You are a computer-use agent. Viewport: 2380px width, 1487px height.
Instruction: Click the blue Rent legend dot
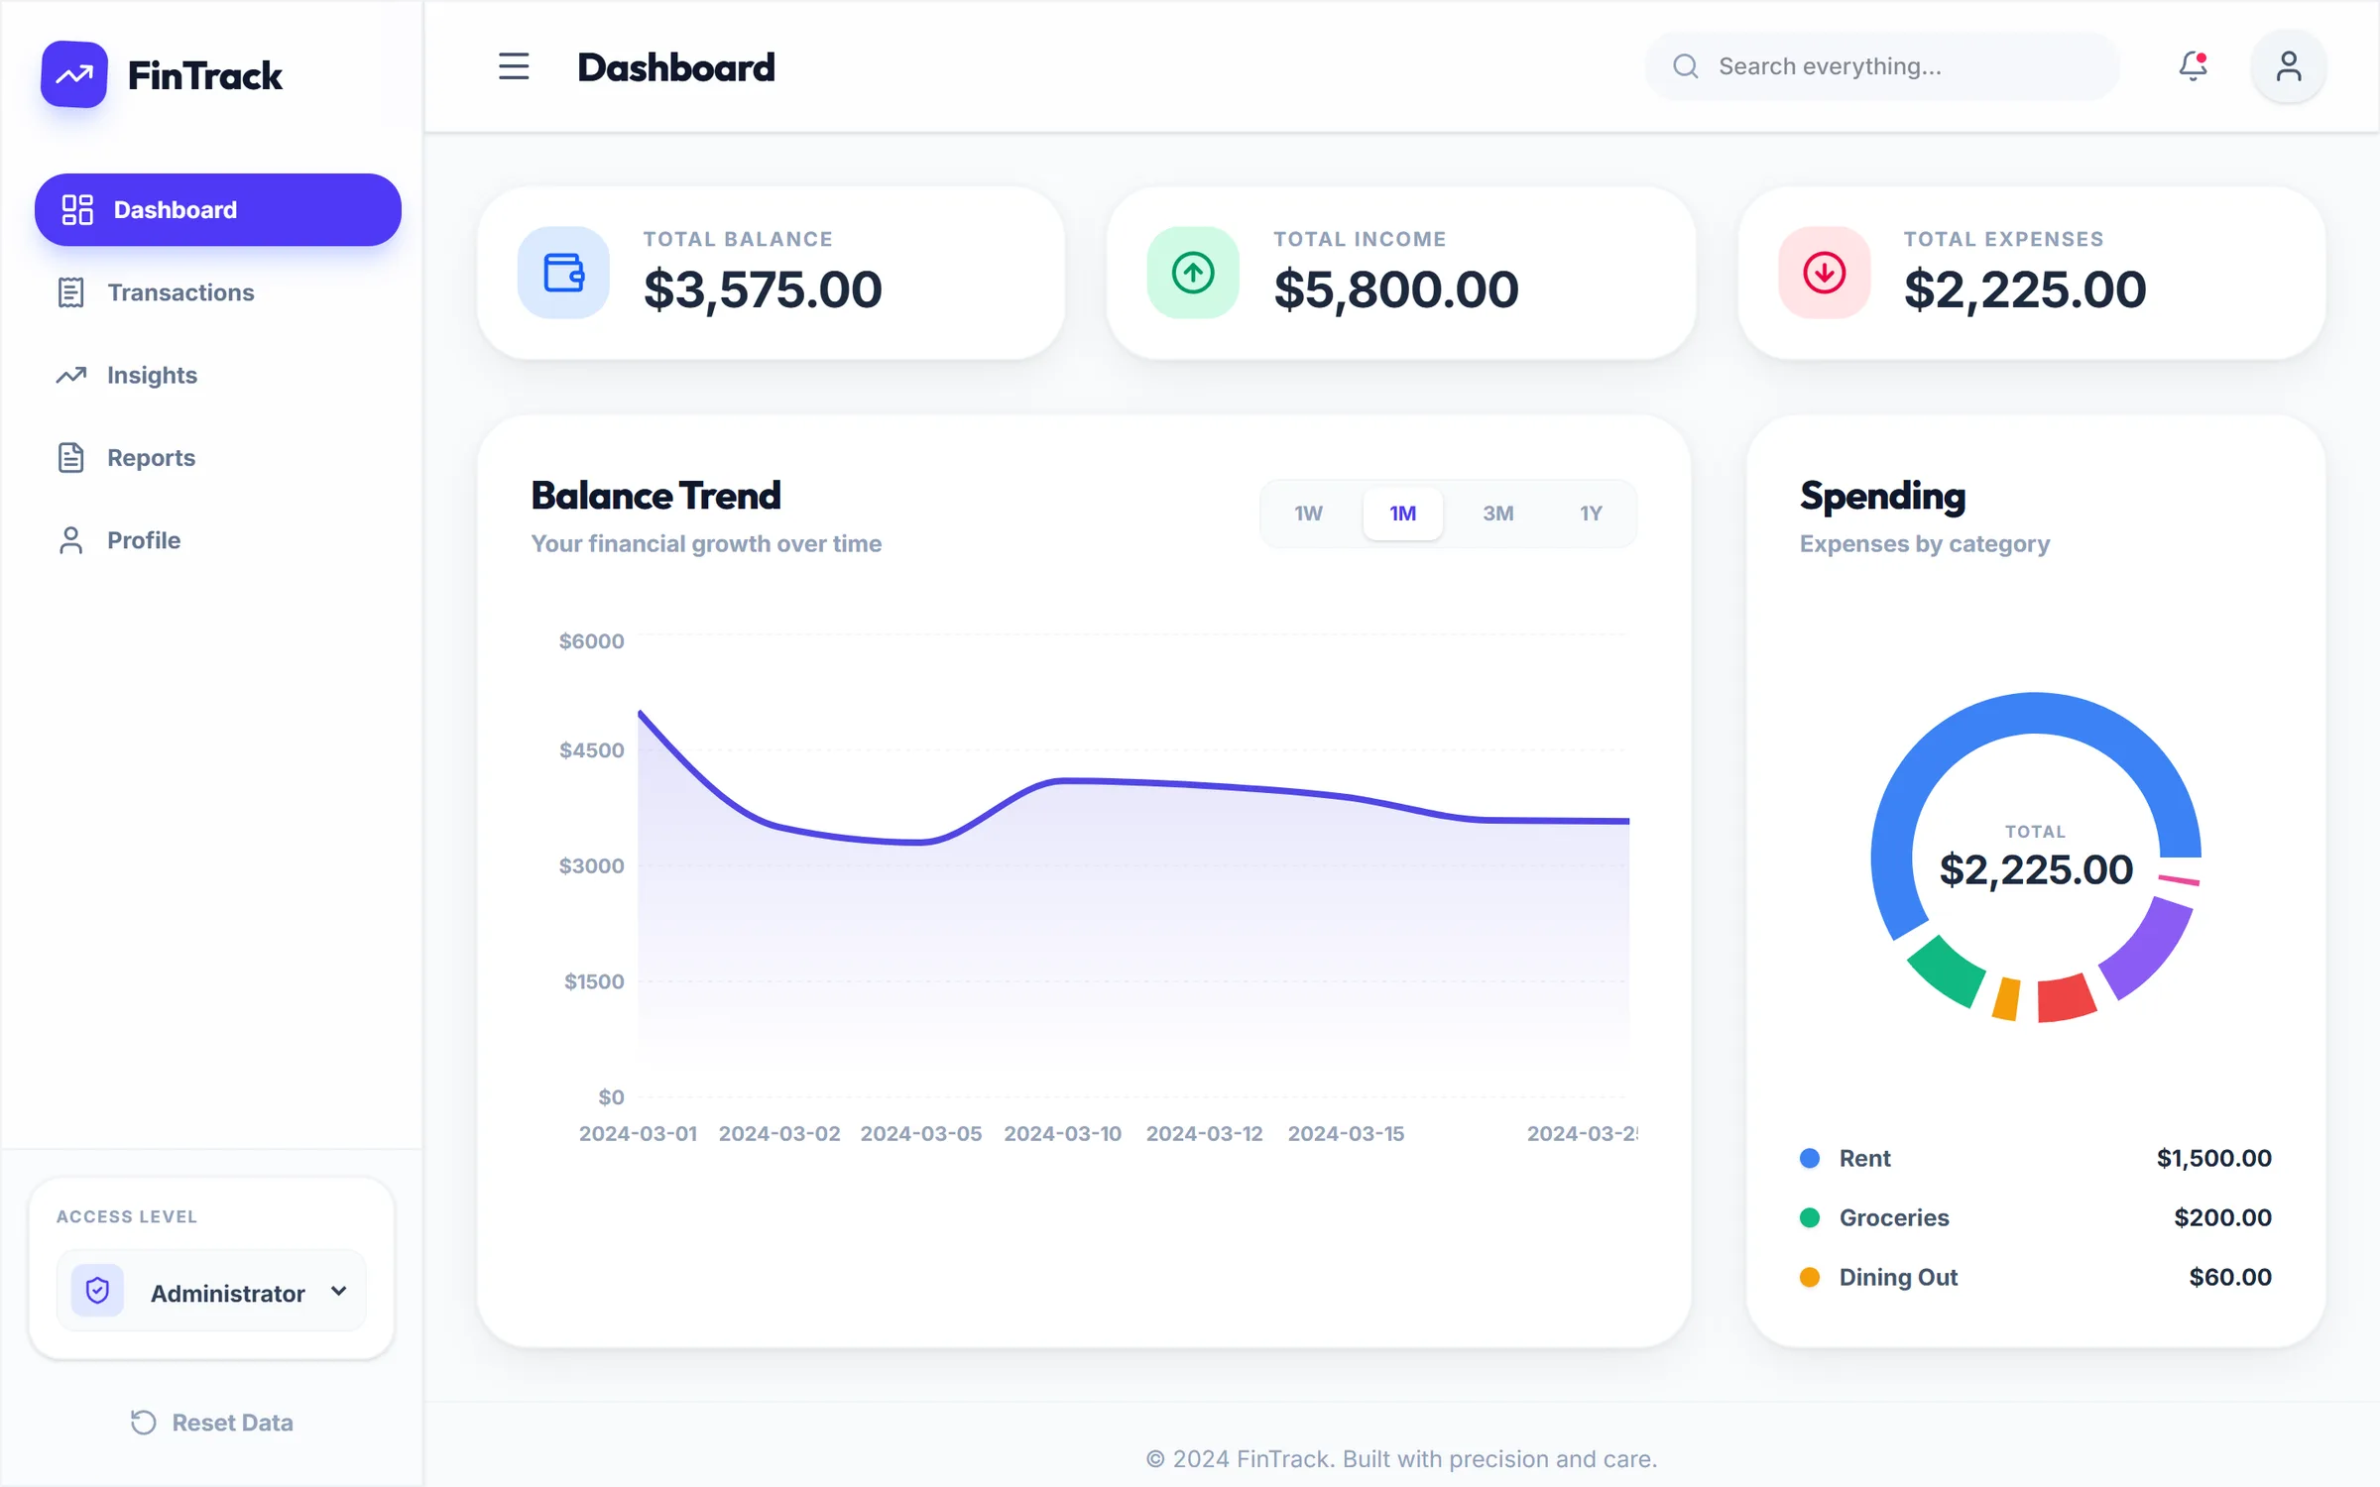[1810, 1158]
